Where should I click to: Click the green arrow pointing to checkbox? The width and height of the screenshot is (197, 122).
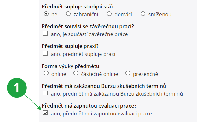click(x=33, y=102)
